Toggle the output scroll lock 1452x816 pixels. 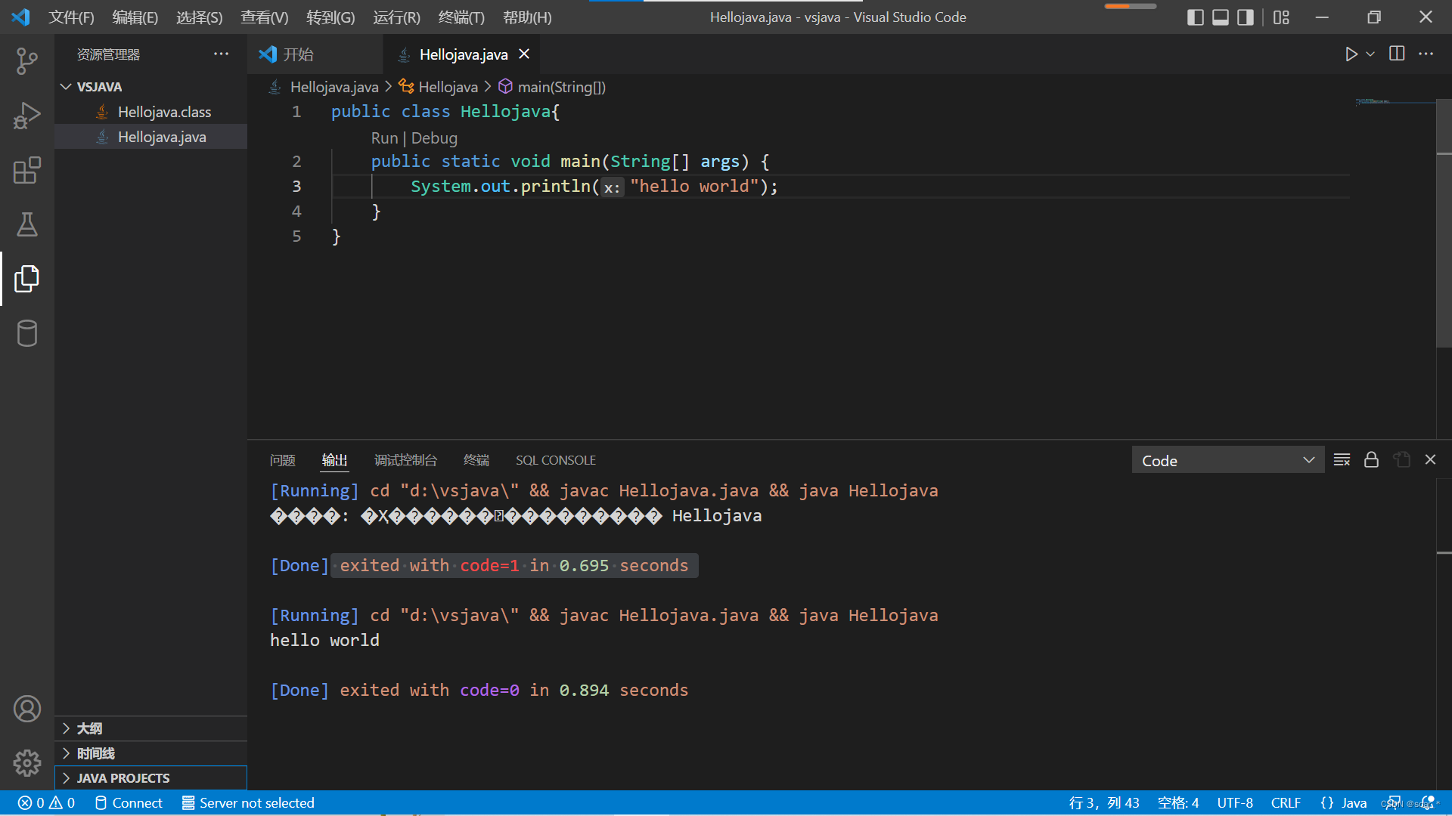(1371, 460)
